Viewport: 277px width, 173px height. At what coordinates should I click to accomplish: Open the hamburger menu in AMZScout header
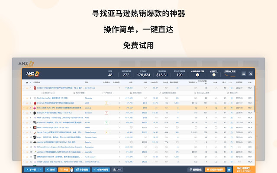pyautogui.click(x=244, y=74)
